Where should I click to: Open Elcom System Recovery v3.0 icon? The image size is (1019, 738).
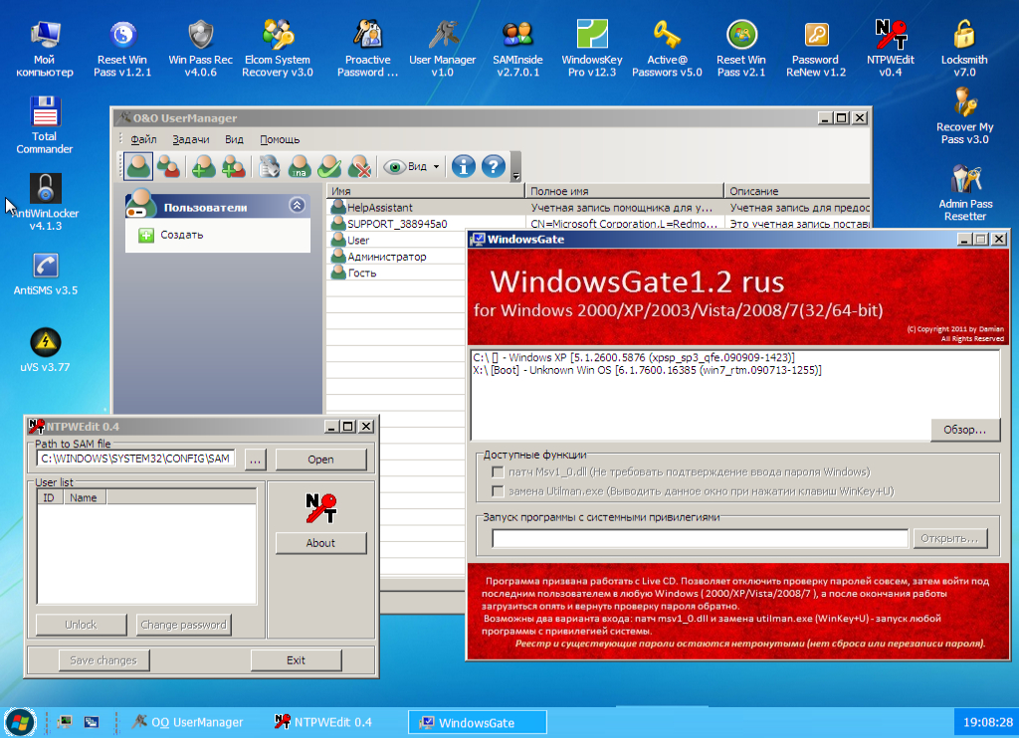278,49
